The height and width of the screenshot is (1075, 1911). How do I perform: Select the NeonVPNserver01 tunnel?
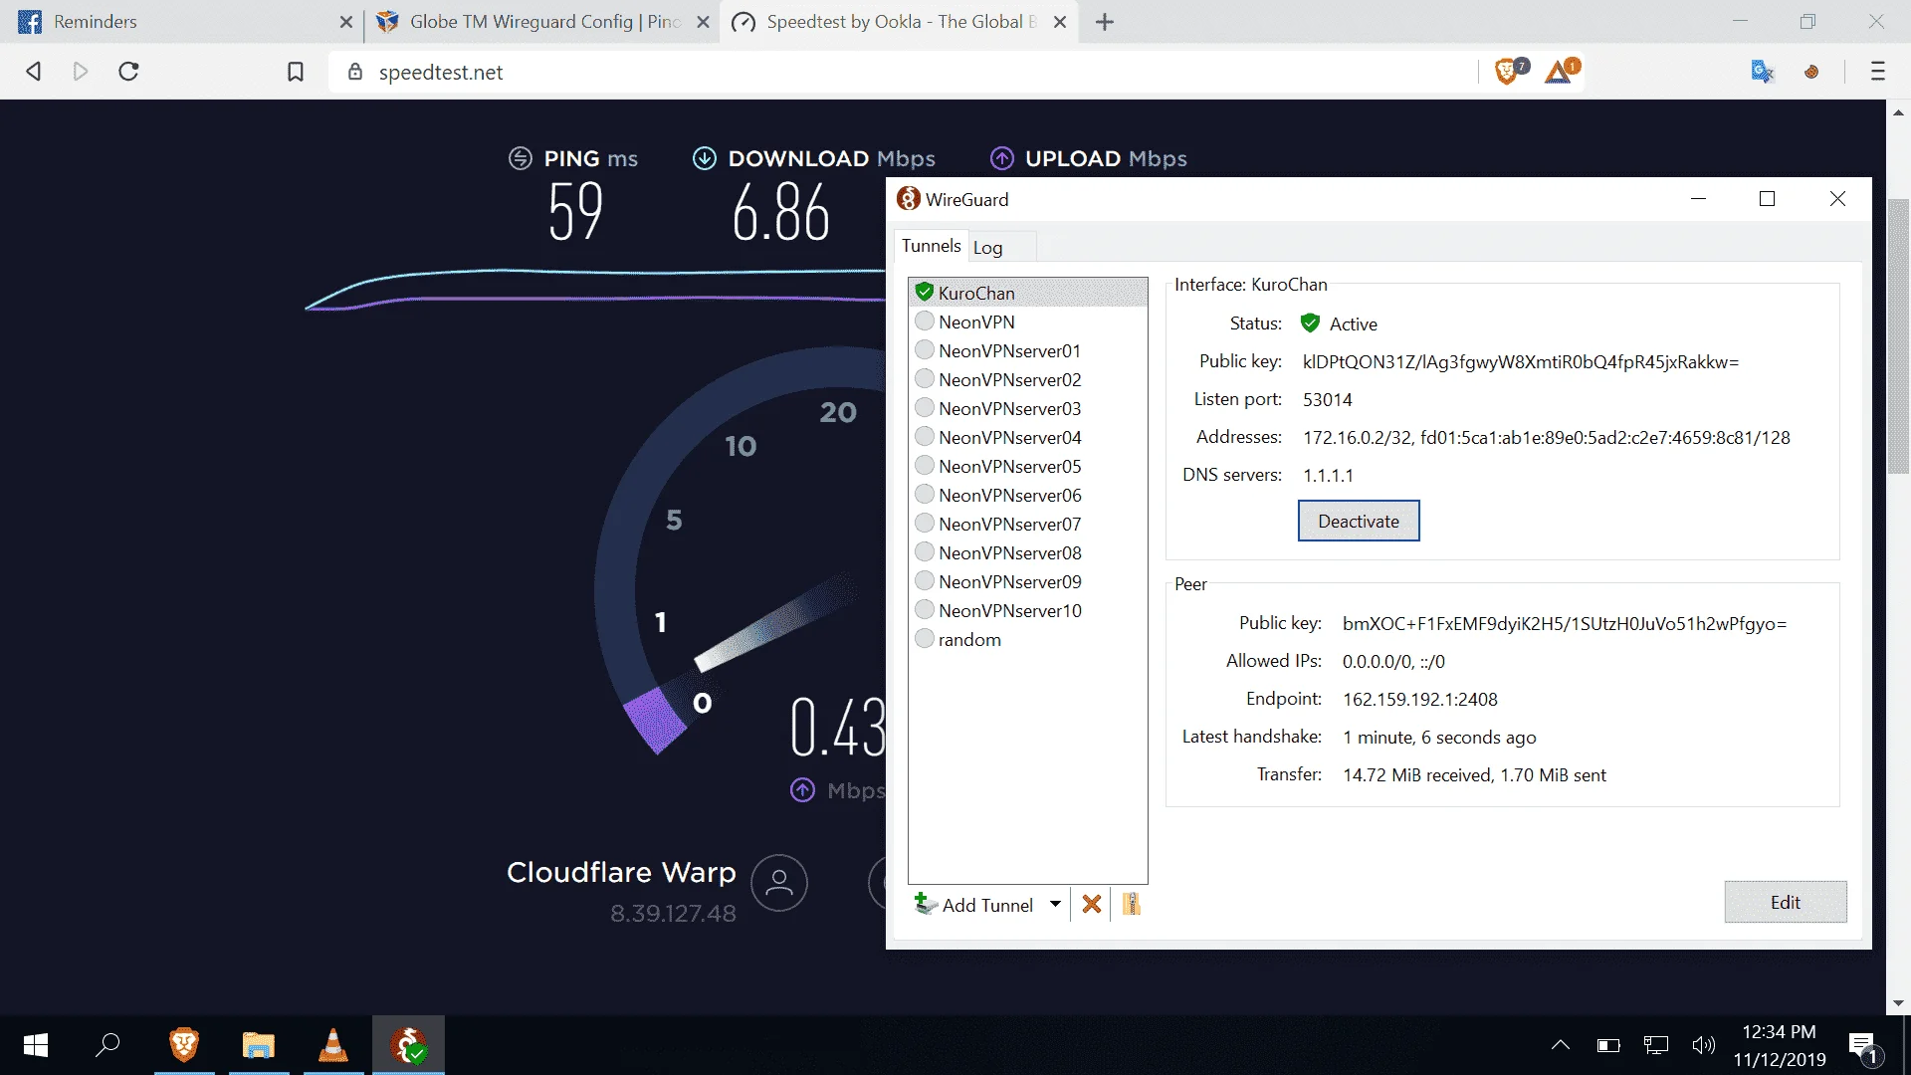(1028, 350)
